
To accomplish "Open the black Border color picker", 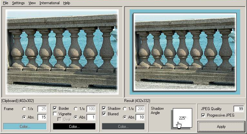I will [74, 127].
